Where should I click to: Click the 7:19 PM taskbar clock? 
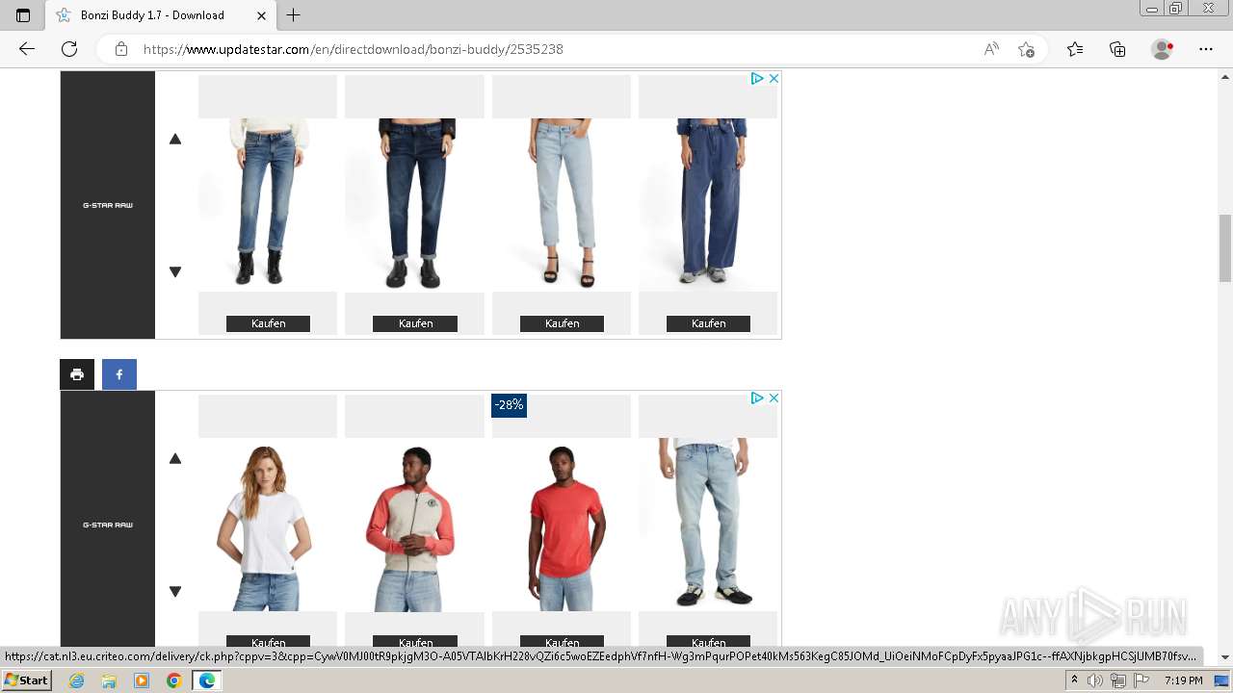[1183, 680]
